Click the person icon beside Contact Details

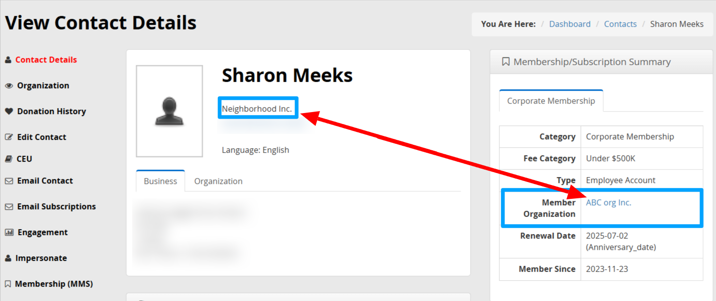pos(8,60)
